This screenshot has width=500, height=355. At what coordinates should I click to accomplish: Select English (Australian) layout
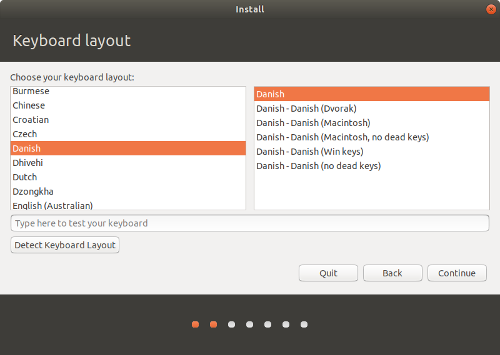(x=128, y=205)
